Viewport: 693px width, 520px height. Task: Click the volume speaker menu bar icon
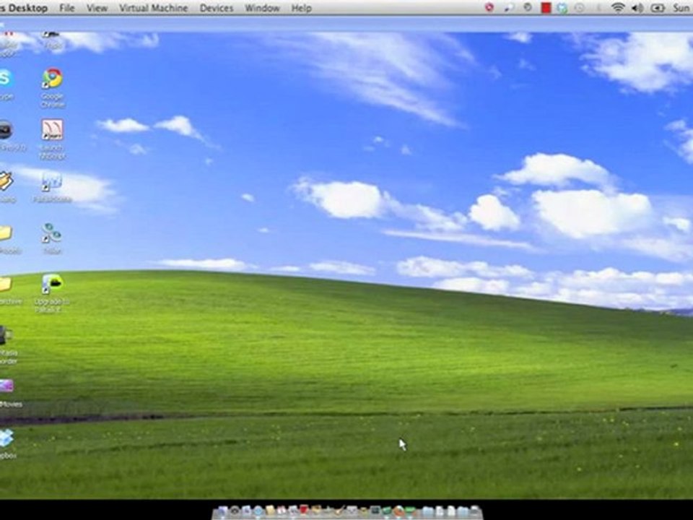point(637,7)
